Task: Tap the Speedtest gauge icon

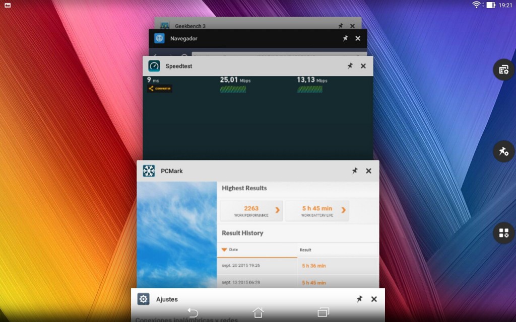Action: click(154, 66)
